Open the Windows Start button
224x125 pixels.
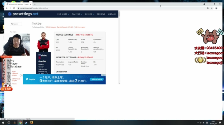point(3,123)
